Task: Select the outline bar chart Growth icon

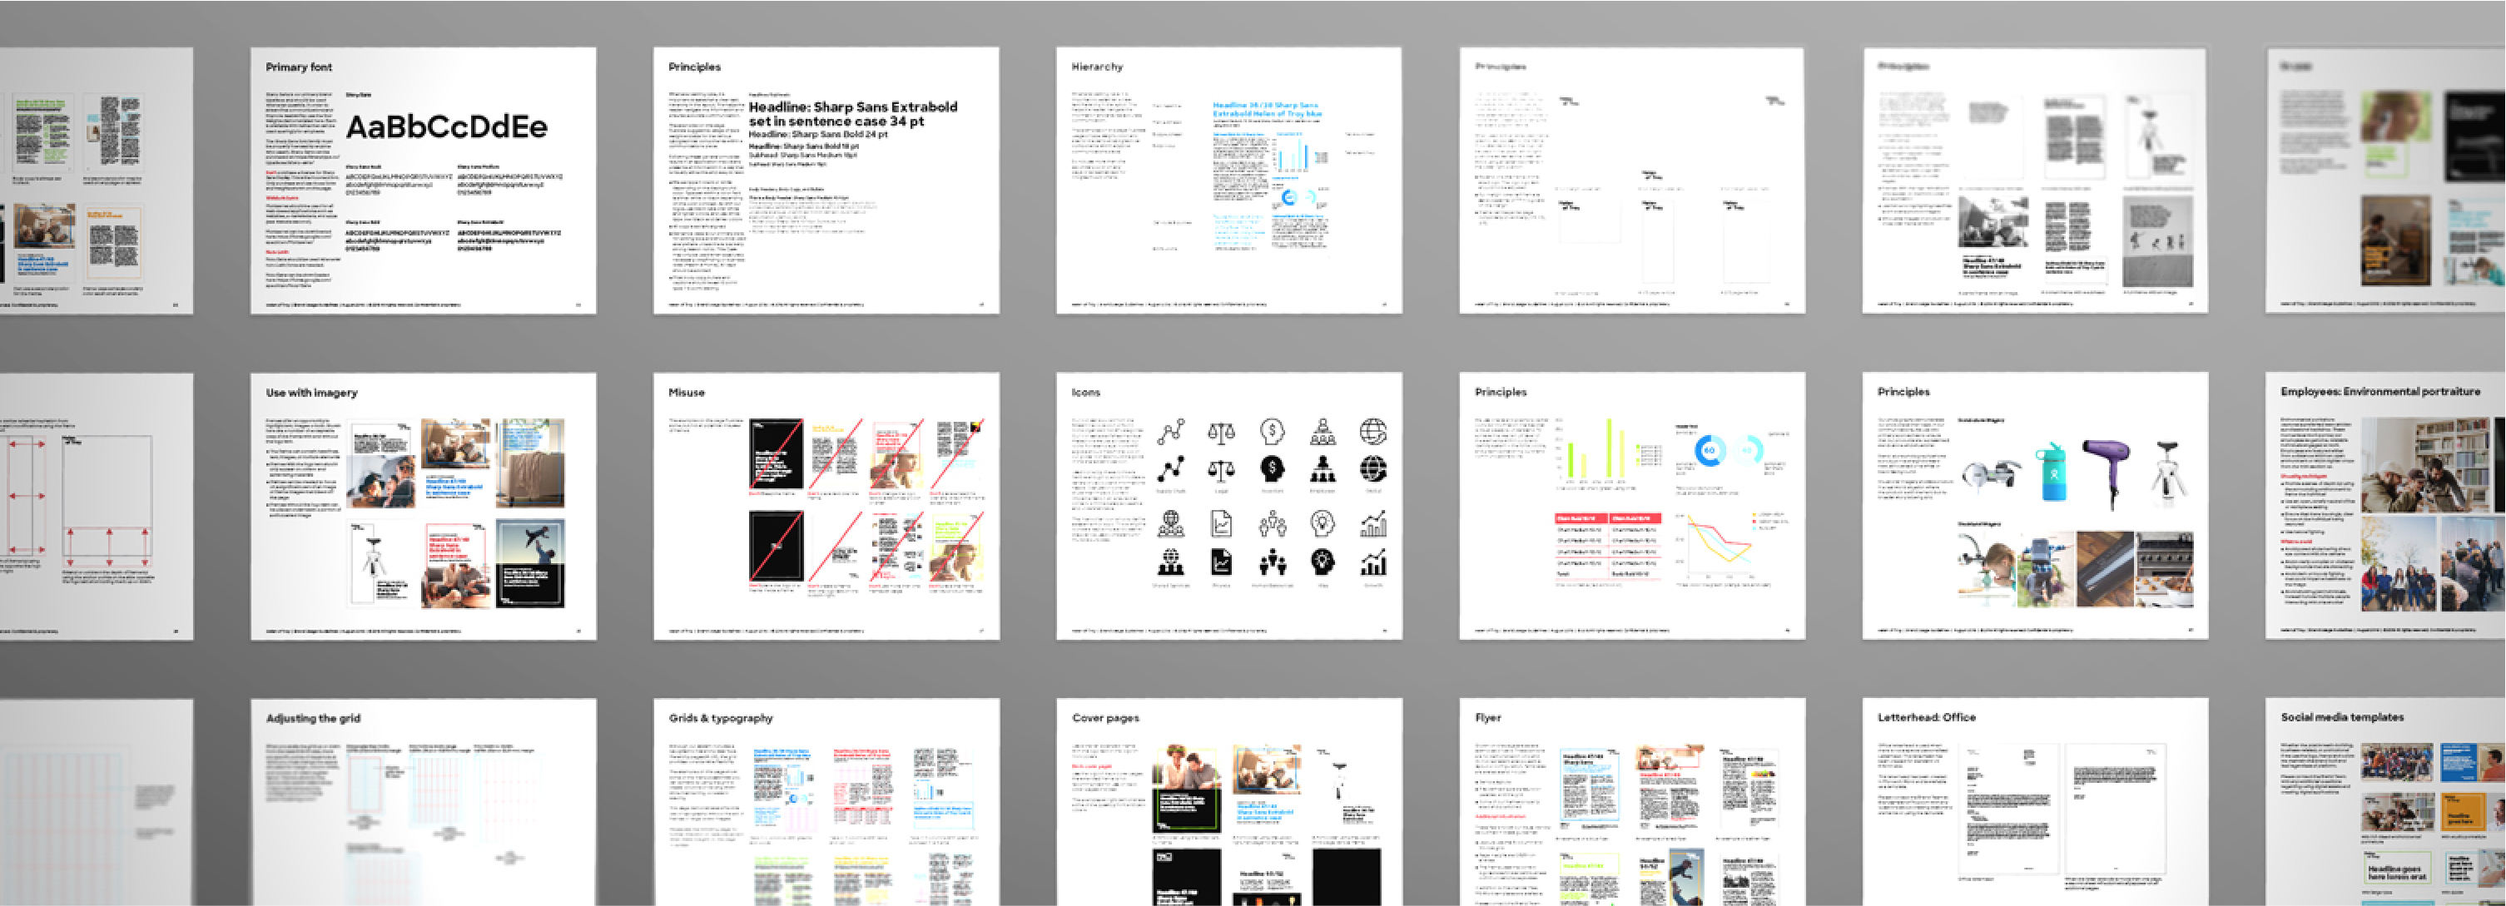Action: click(1372, 525)
